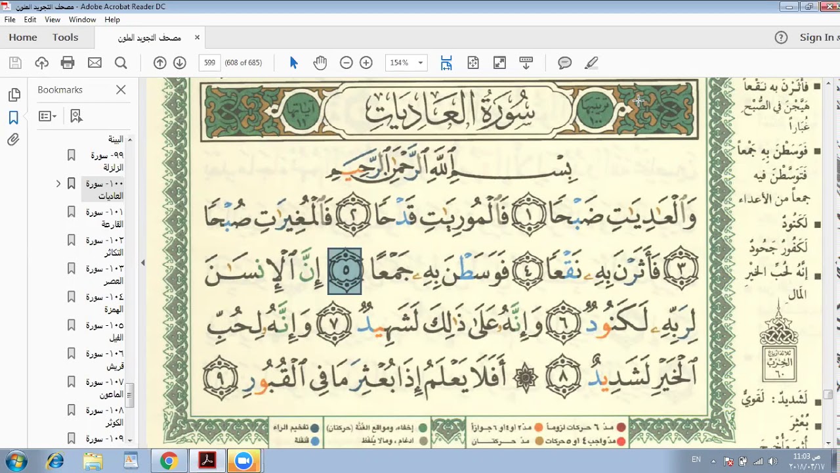
Task: Go to next page arrow
Action: click(179, 63)
